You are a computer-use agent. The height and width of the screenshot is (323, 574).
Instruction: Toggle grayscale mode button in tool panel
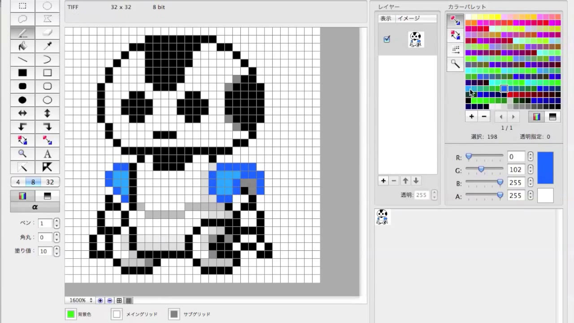pyautogui.click(x=47, y=196)
